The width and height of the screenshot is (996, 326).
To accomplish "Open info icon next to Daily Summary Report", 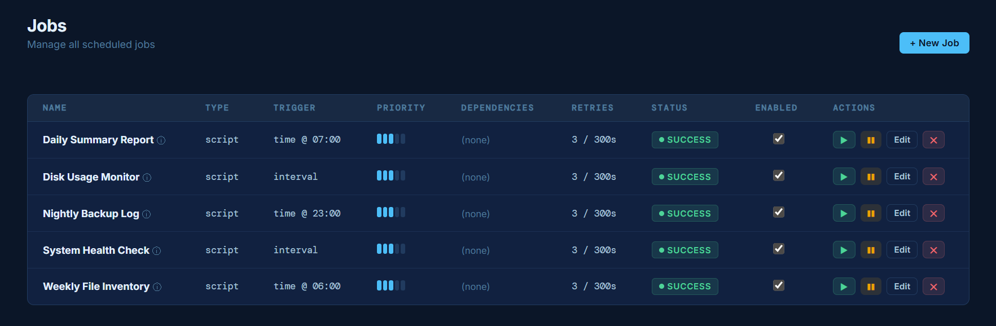I will 161,140.
